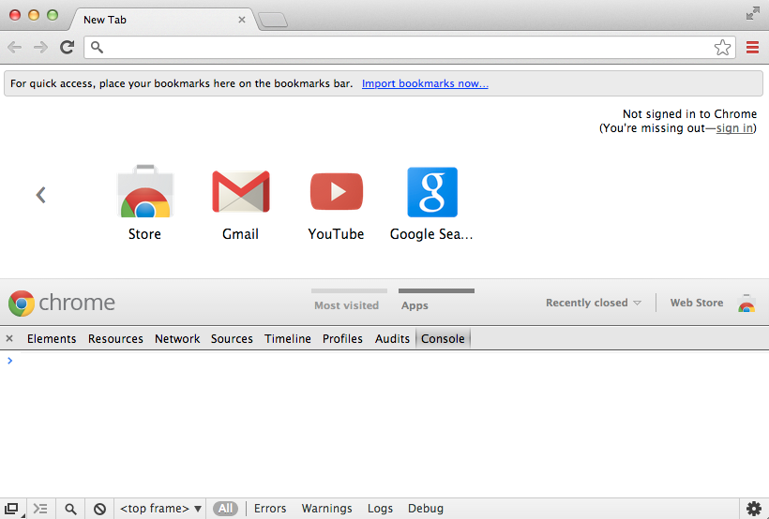Filter console by Debug
This screenshot has height=519, width=769.
(x=426, y=509)
